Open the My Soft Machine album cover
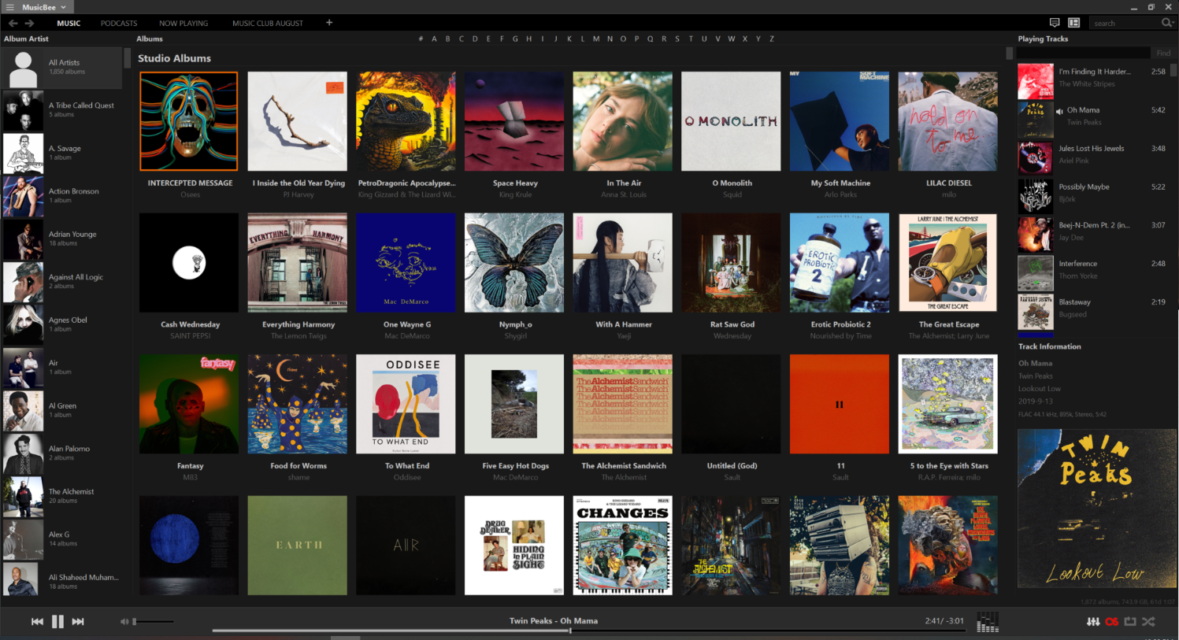This screenshot has height=640, width=1179. [x=840, y=121]
